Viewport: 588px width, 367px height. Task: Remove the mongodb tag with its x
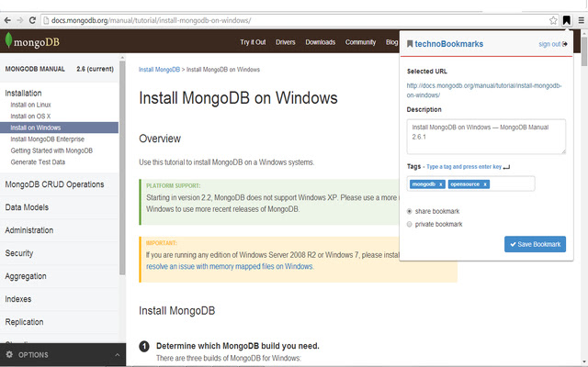(441, 184)
